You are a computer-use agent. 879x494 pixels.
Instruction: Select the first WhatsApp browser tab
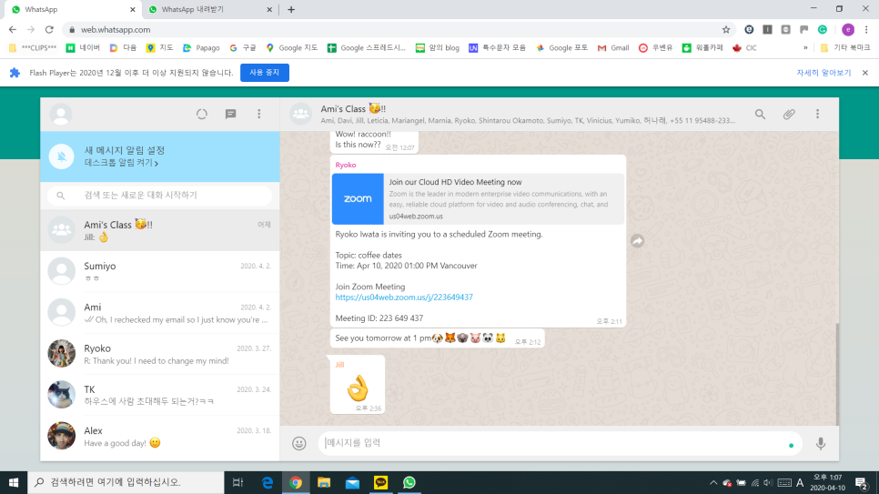click(x=73, y=9)
